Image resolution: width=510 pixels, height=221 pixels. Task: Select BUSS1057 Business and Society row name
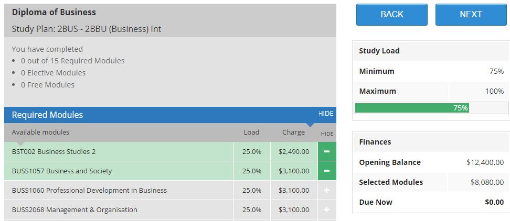click(x=62, y=171)
